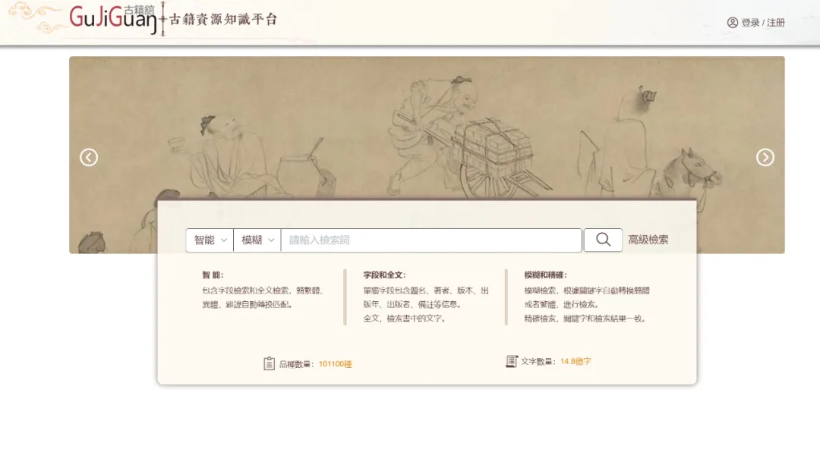This screenshot has height=449, width=820.
Task: Click the scroll icon beside 文字數量
Action: click(x=512, y=361)
